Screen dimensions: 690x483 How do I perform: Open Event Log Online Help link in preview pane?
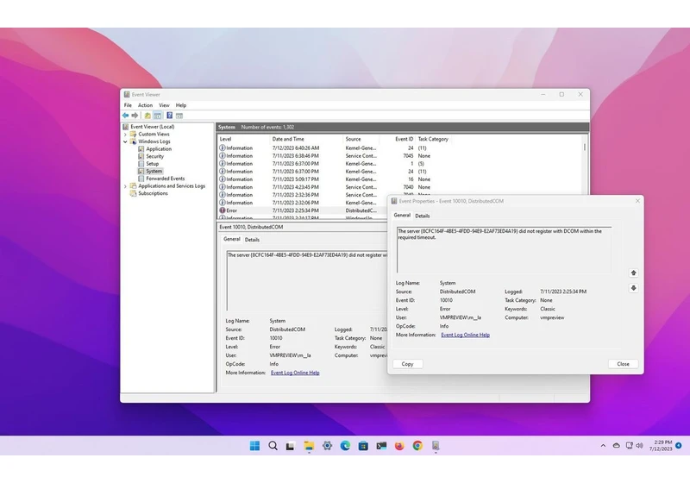click(x=295, y=373)
